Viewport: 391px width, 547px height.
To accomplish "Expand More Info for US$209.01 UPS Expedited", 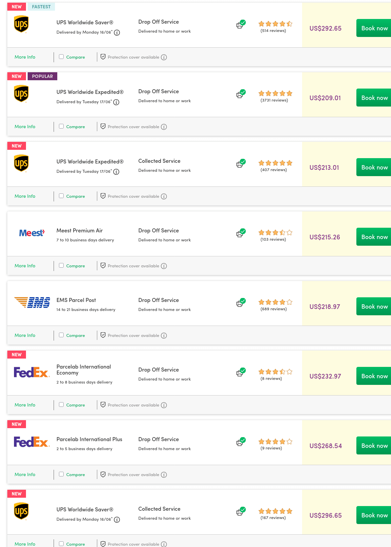I will click(25, 127).
